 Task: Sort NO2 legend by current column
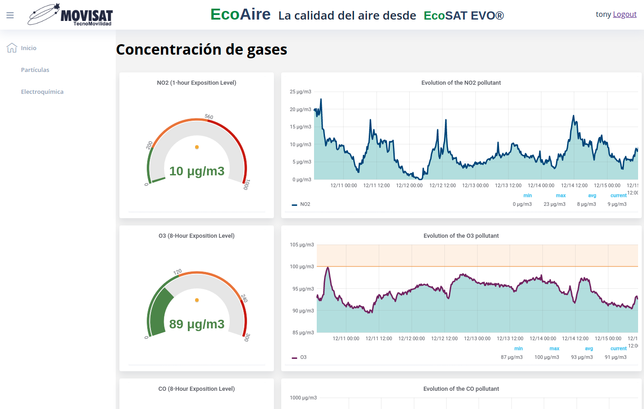click(x=618, y=195)
